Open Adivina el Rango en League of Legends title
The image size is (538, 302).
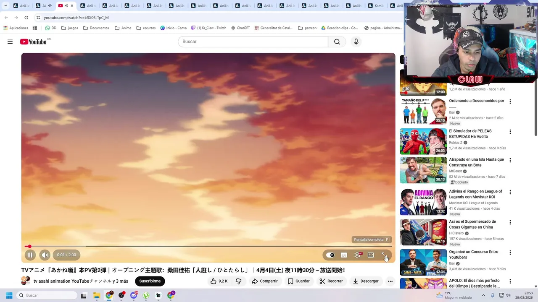click(x=475, y=194)
